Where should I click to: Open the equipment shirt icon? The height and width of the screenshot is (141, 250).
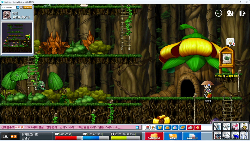point(160,128)
